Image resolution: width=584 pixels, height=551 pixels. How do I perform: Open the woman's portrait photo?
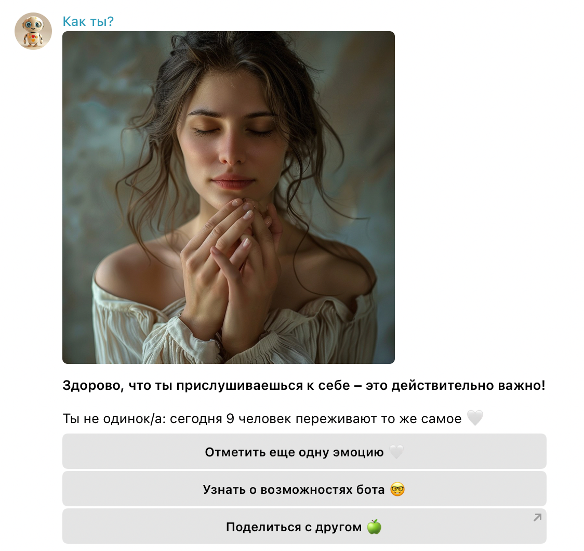click(x=228, y=198)
